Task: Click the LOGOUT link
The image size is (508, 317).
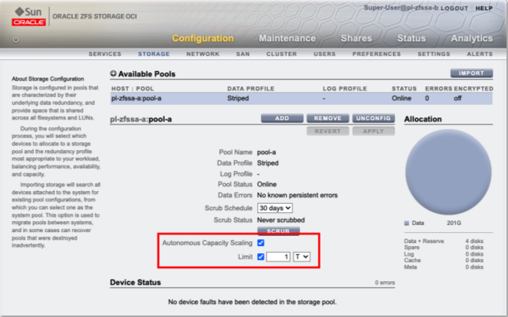Action: coord(455,9)
